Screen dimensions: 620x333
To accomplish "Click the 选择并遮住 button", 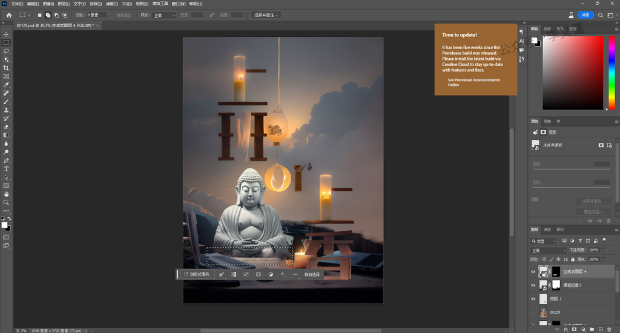I will pyautogui.click(x=266, y=15).
